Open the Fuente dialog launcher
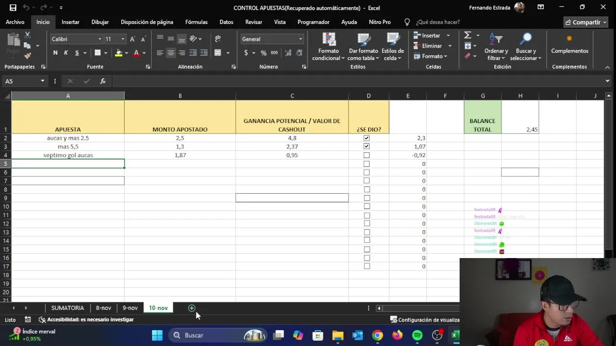Image resolution: width=616 pixels, height=346 pixels. [x=148, y=67]
